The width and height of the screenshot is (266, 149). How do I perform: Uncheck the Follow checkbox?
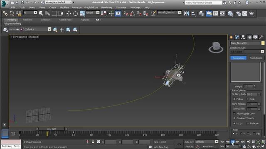click(x=234, y=99)
